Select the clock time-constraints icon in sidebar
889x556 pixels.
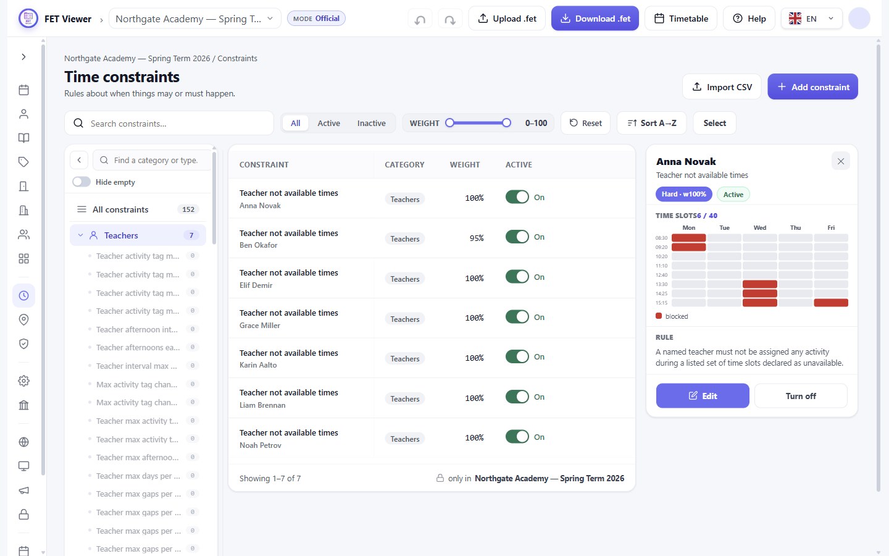pos(23,296)
